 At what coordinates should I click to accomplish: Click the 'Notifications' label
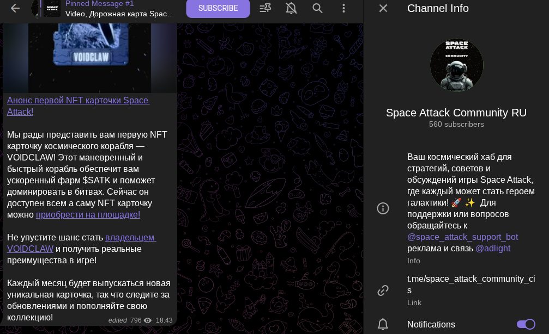[x=431, y=324]
